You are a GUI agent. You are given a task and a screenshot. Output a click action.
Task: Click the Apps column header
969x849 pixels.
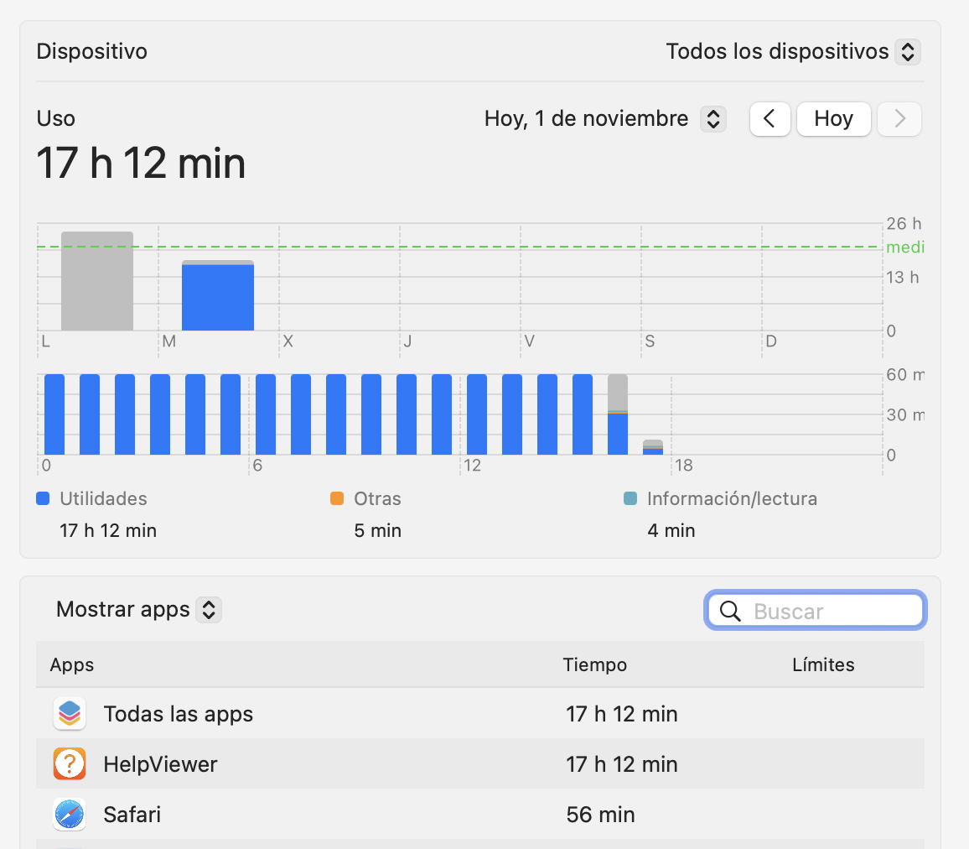click(x=72, y=665)
